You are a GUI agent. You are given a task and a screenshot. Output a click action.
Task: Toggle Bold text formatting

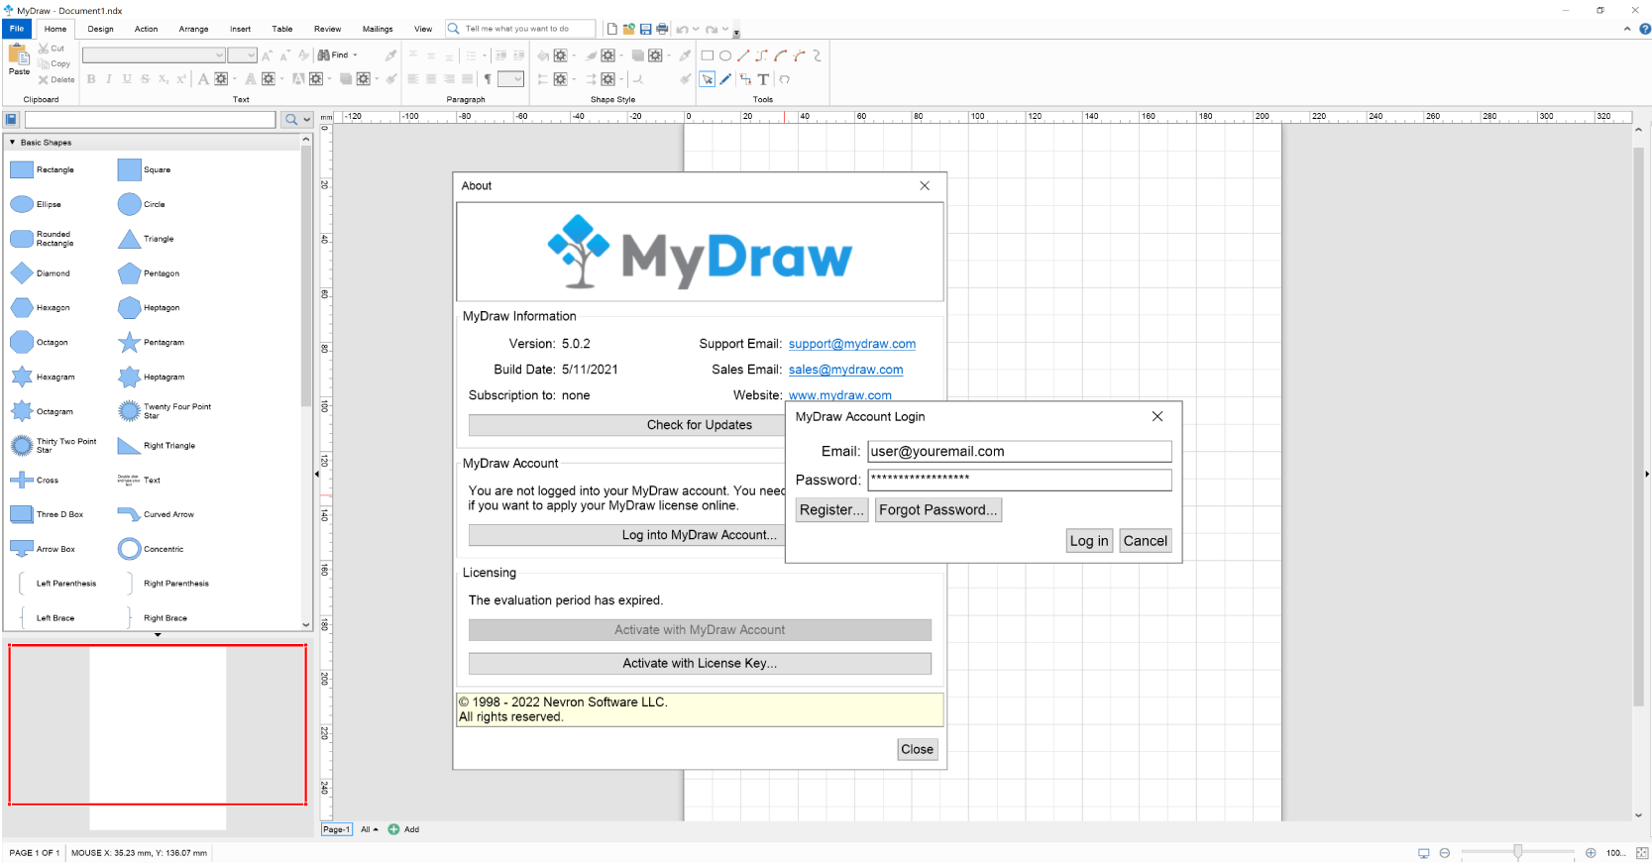pos(91,79)
